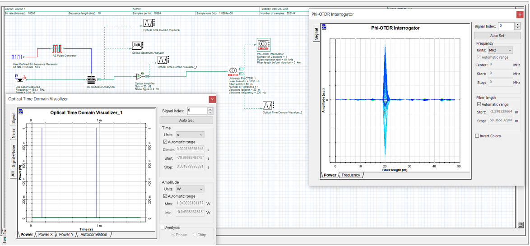Image resolution: width=530 pixels, height=246 pixels.
Task: Toggle Automatic range checkbox under Fiber length
Action: pyautogui.click(x=479, y=104)
